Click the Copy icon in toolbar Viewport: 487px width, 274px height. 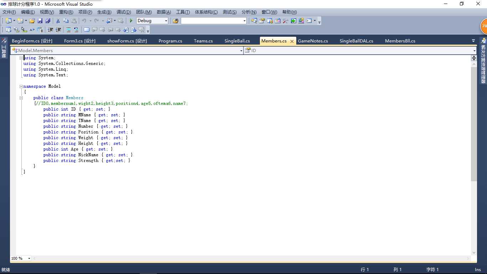(66, 21)
